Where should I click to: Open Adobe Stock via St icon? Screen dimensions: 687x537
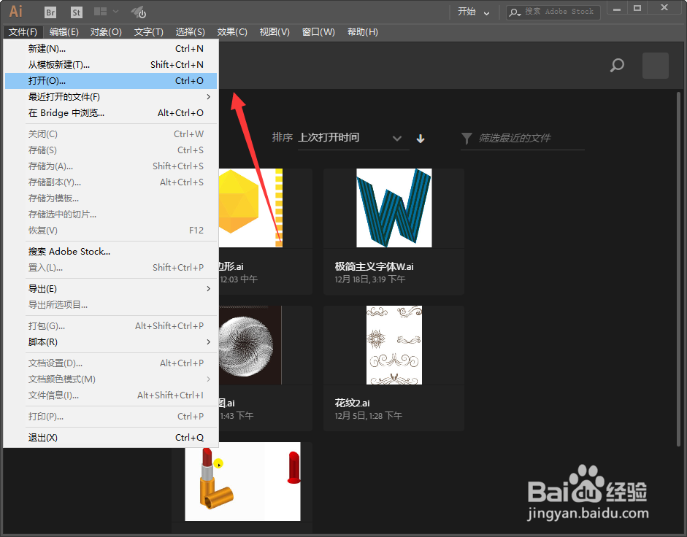point(76,12)
